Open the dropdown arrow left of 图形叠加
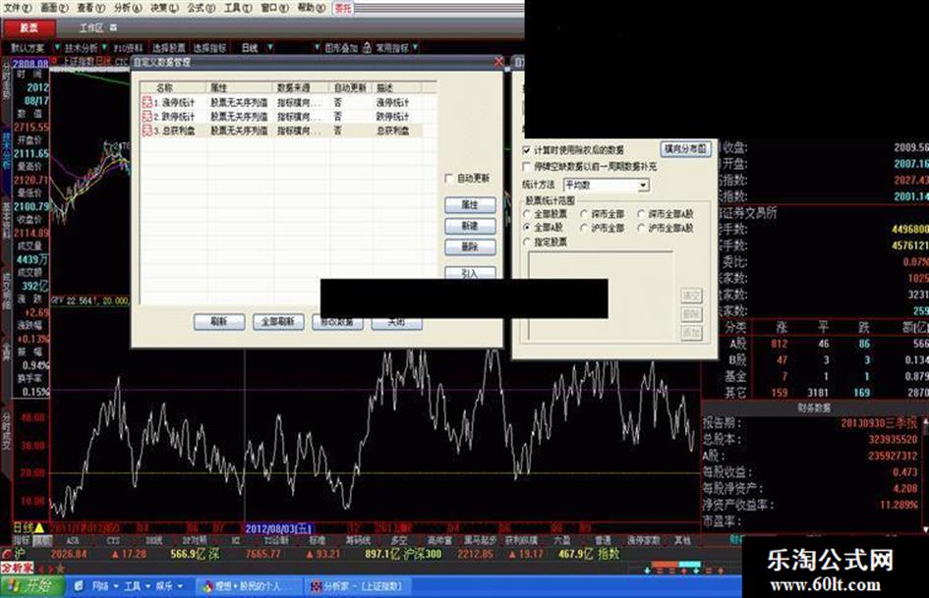Screen dimensions: 929x598 317,47
